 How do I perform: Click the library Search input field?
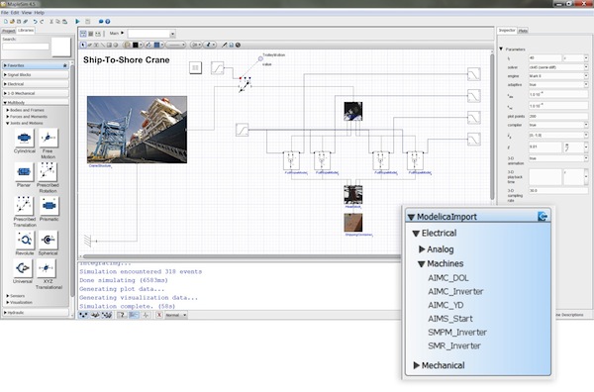tap(26, 47)
